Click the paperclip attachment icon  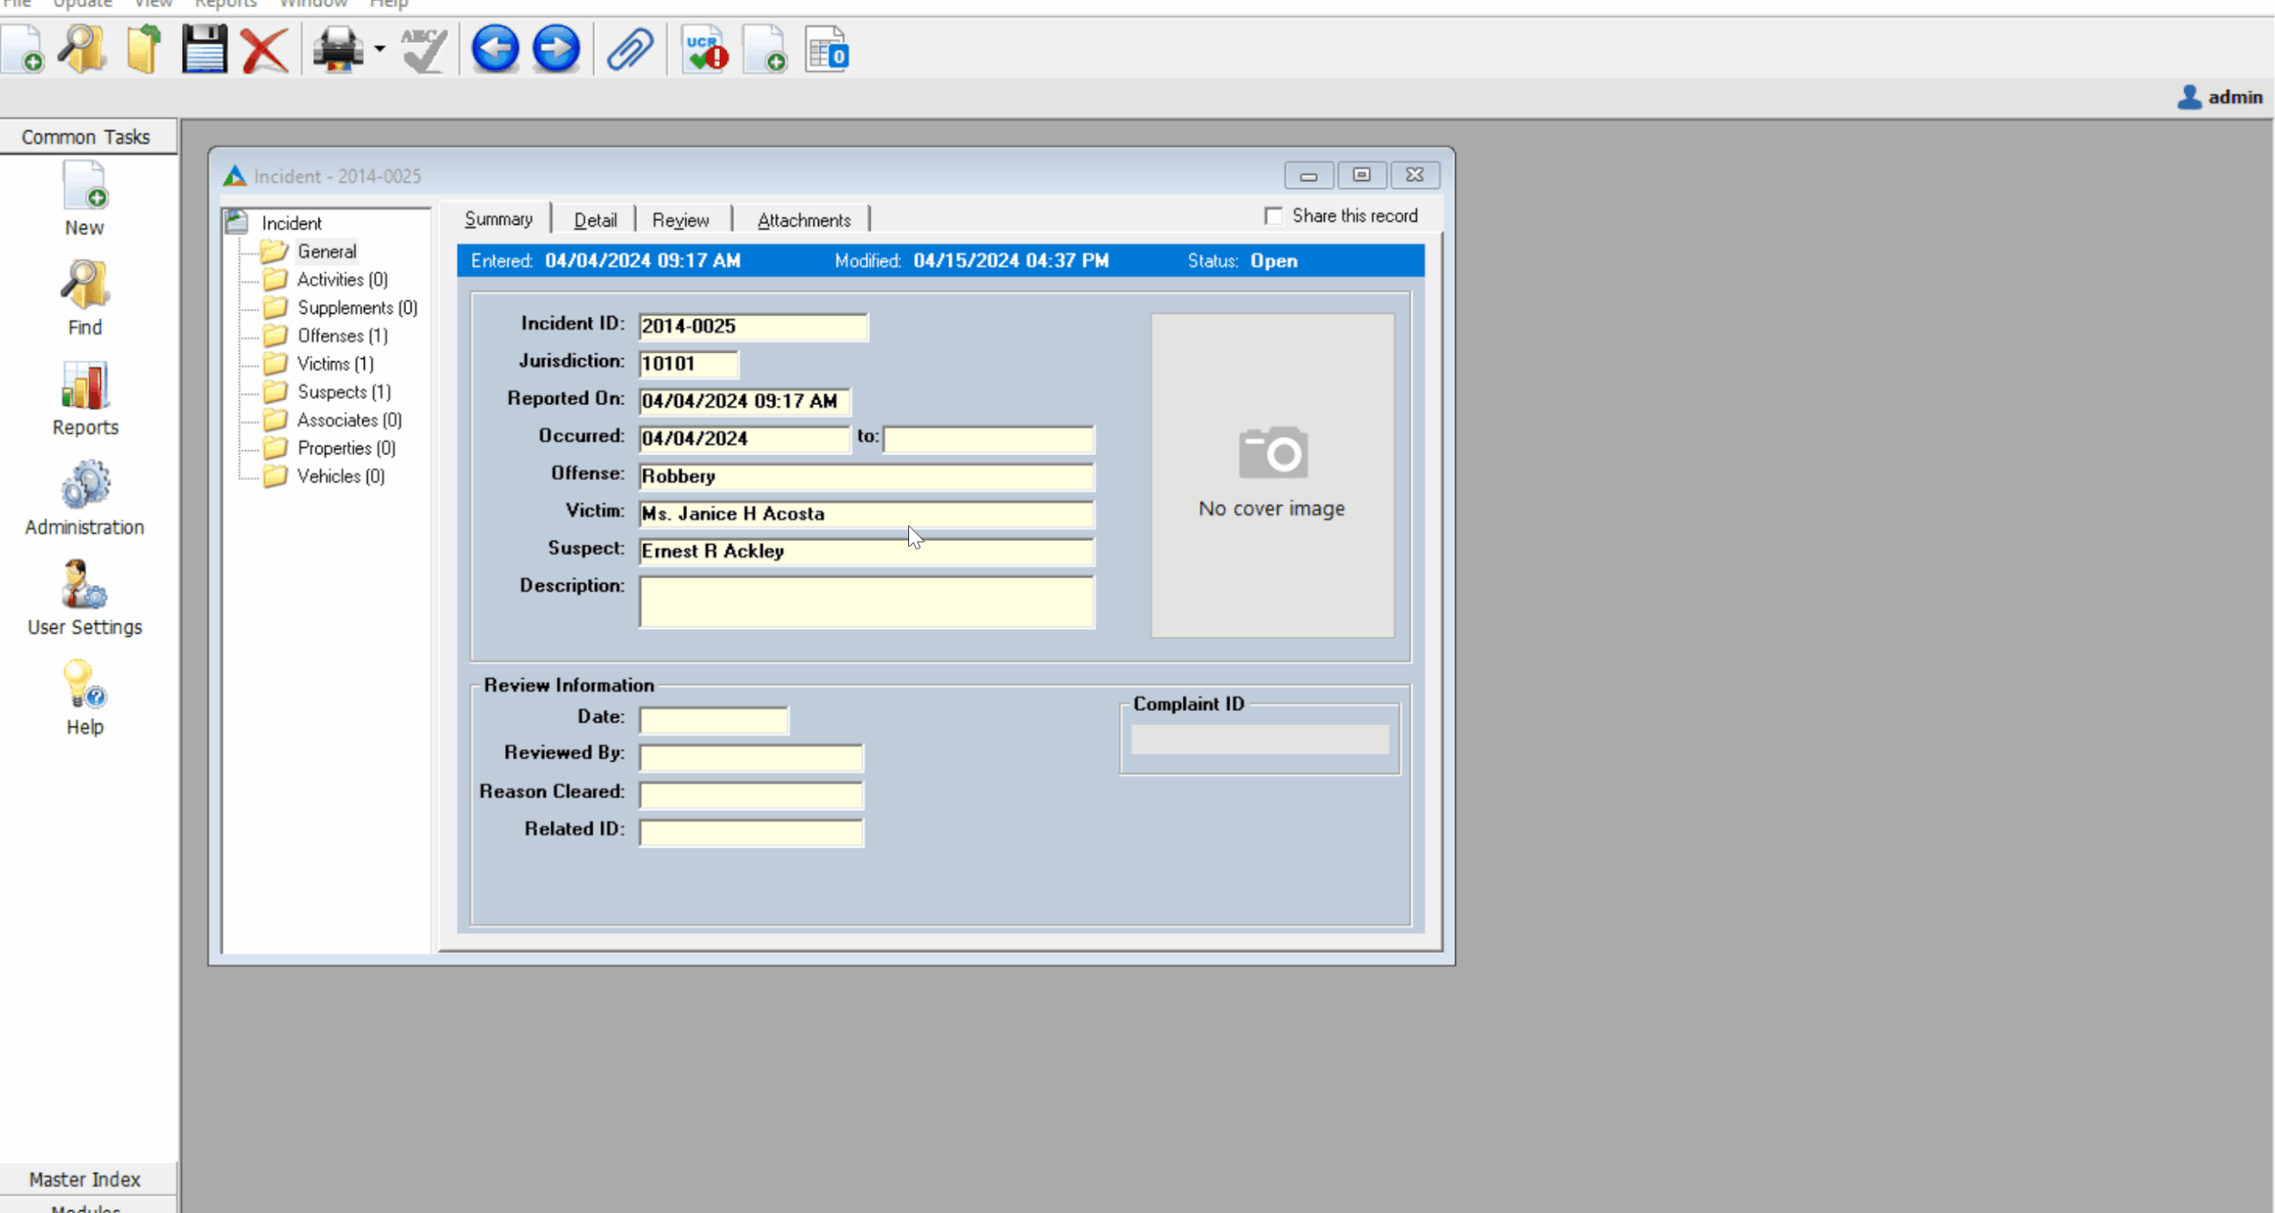tap(628, 48)
